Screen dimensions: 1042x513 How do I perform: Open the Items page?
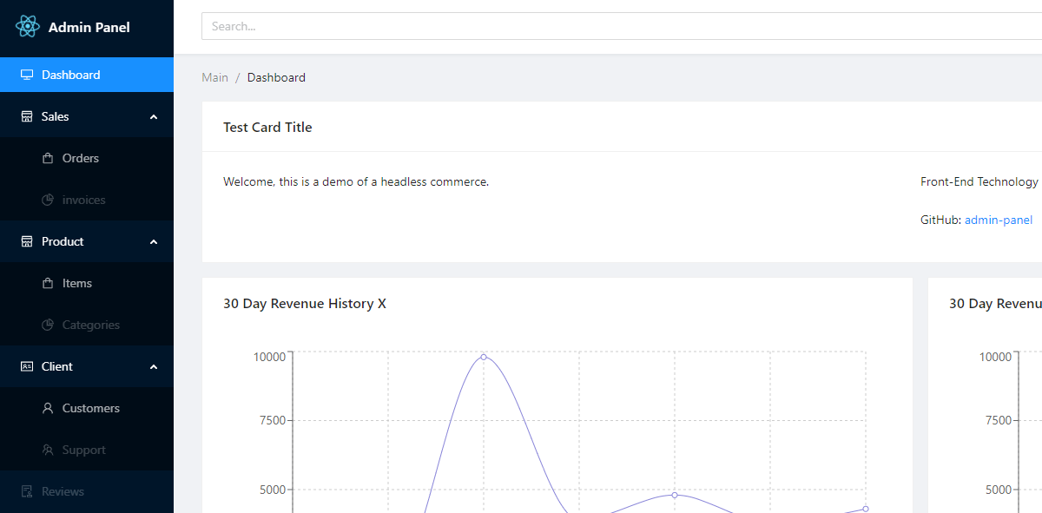tap(77, 283)
